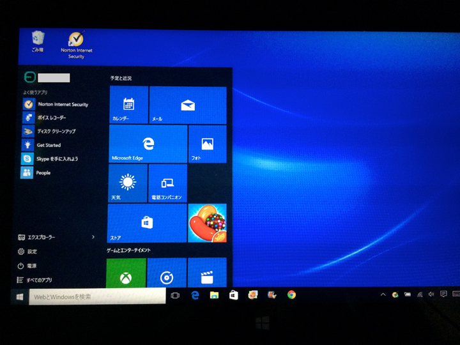Open 設定 (Settings) in the Start menu
Viewport: 460px width, 345px height.
pyautogui.click(x=32, y=251)
